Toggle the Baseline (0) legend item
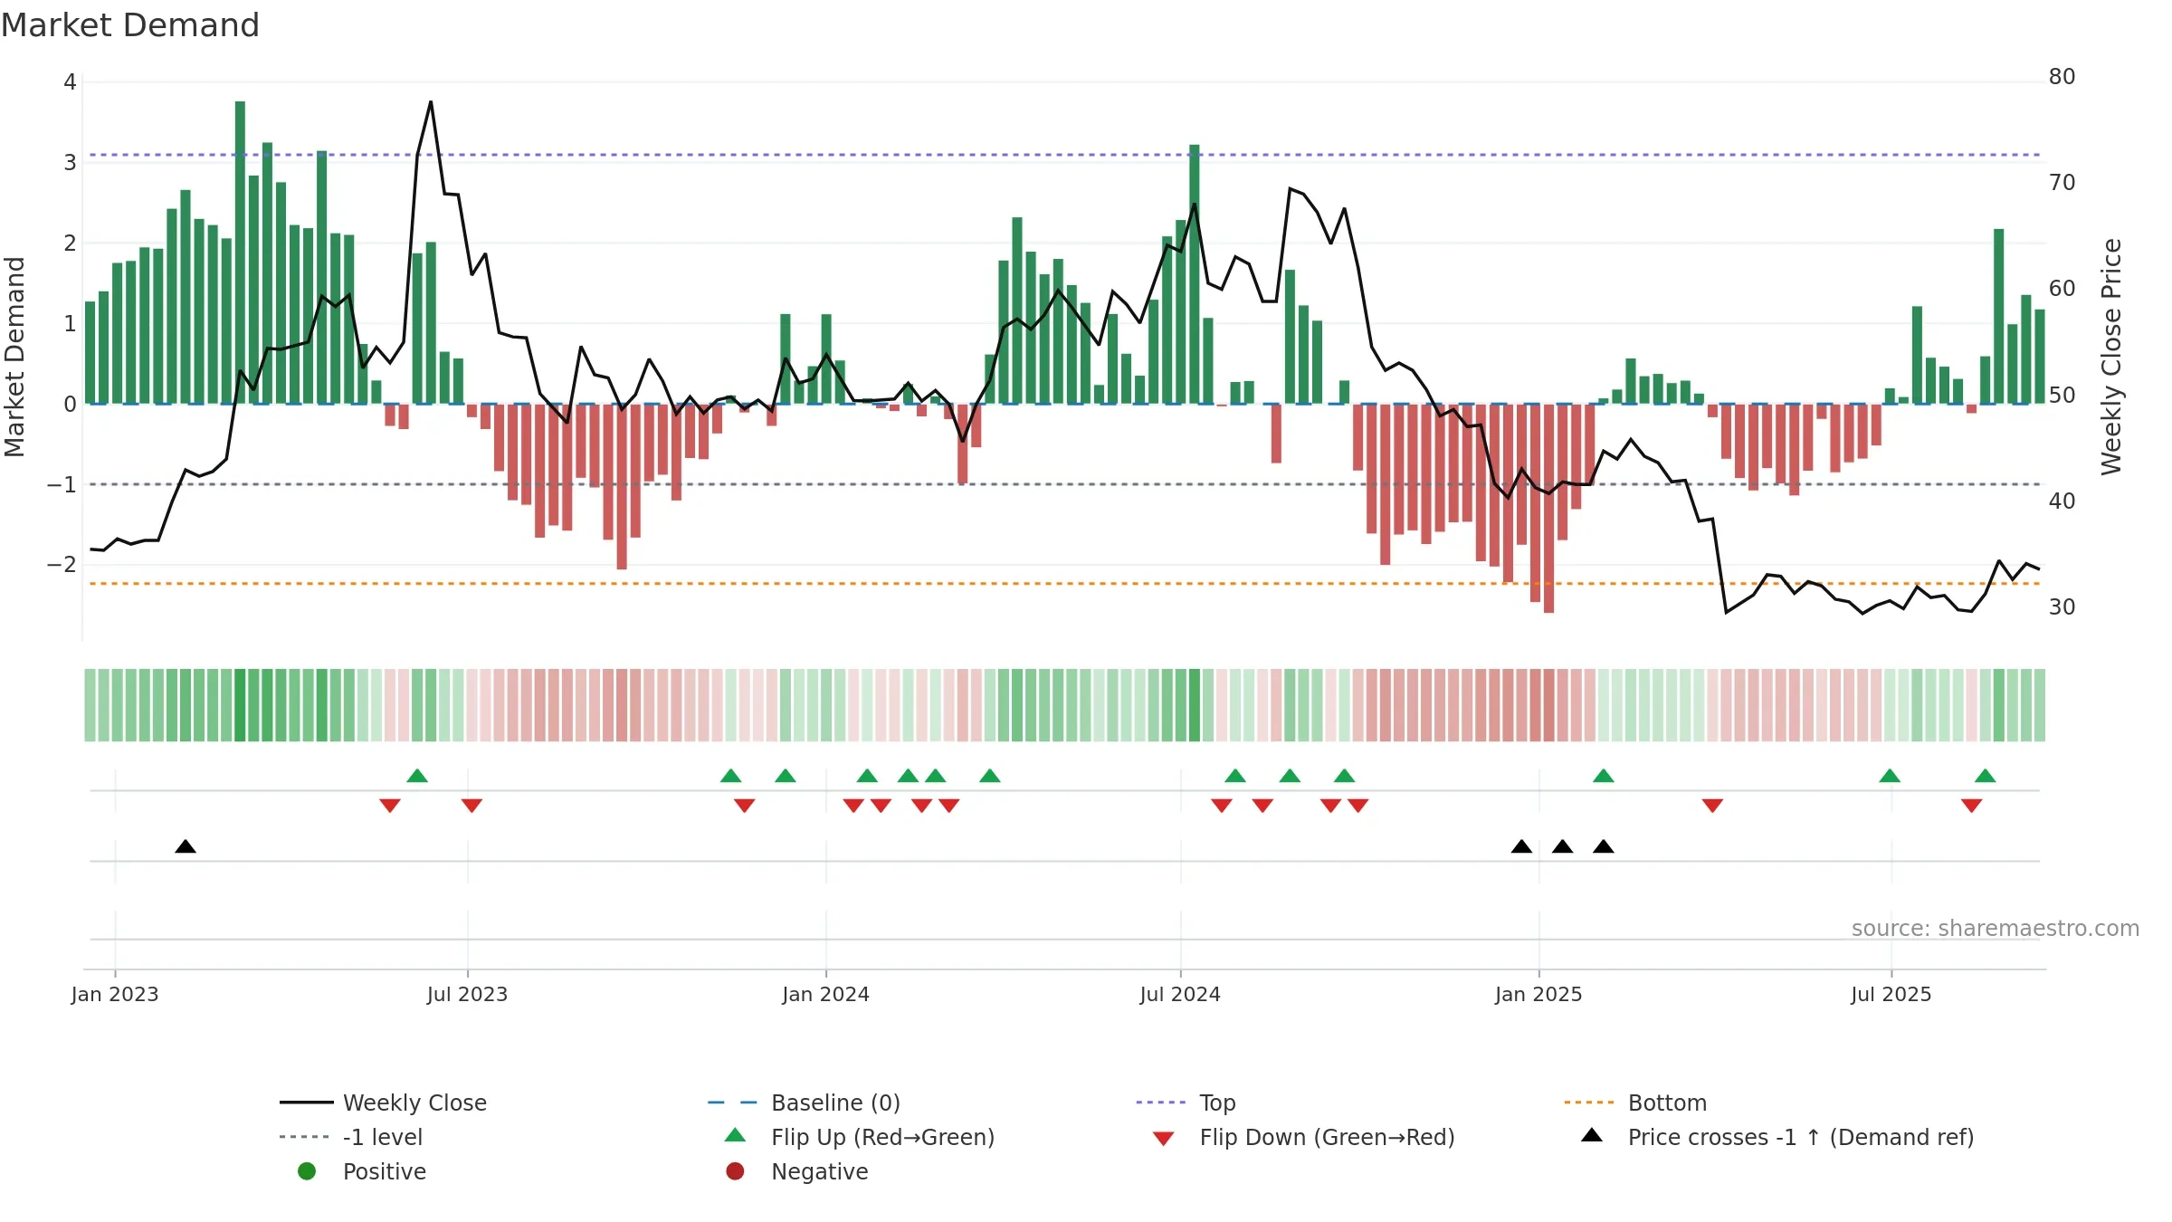 pos(804,1103)
